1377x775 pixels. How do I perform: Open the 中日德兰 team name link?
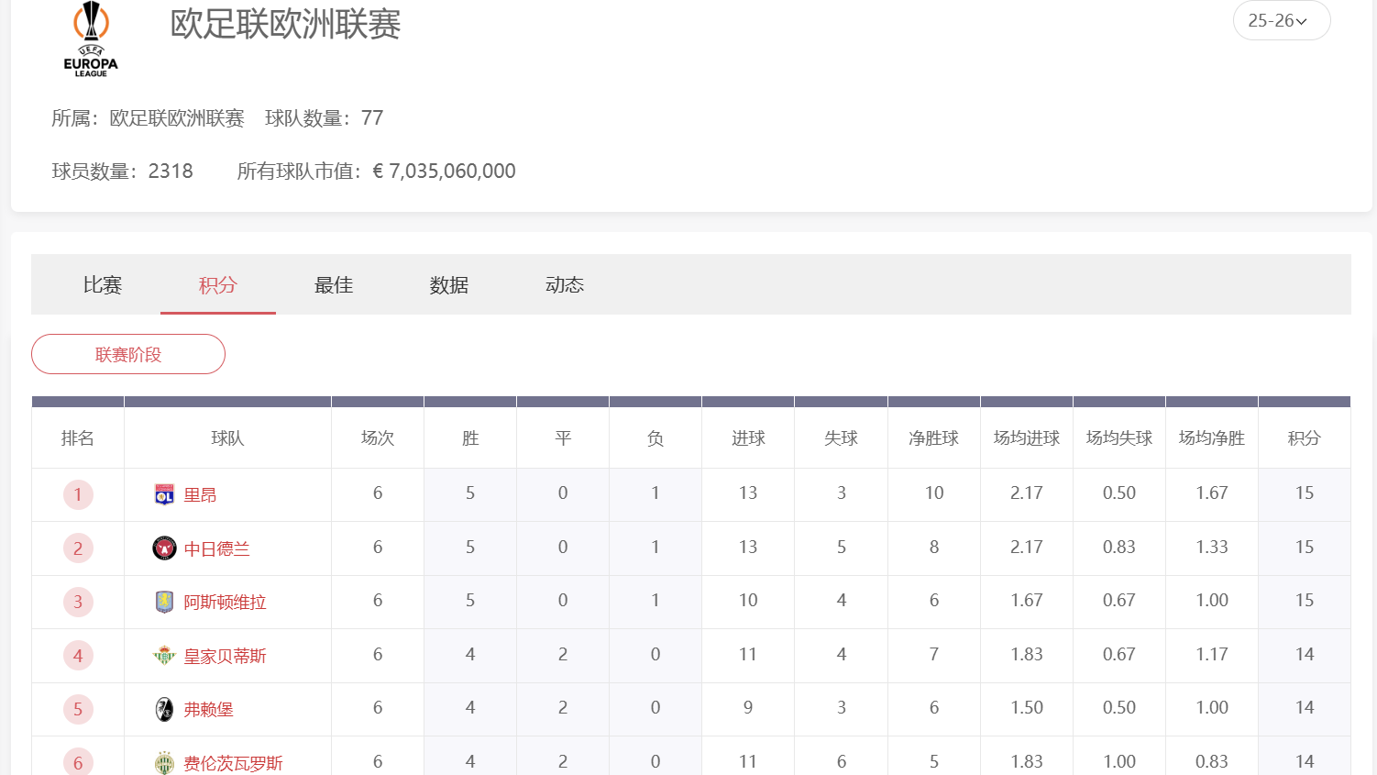216,548
